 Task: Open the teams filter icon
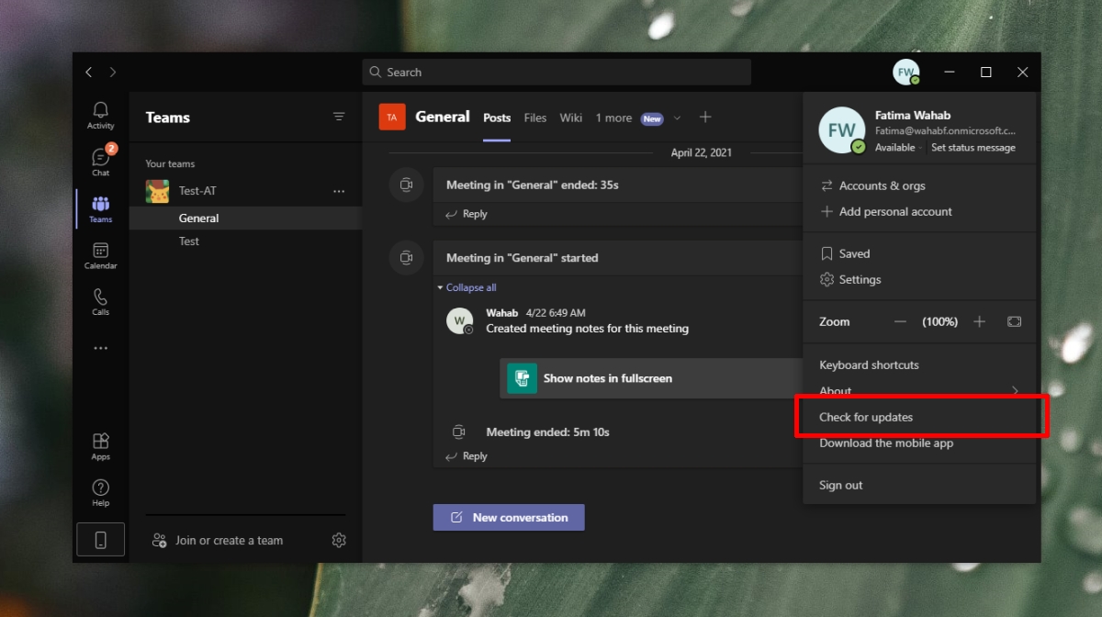[339, 118]
